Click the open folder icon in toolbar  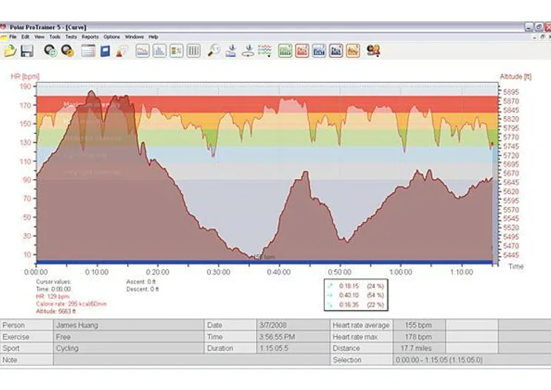point(10,50)
